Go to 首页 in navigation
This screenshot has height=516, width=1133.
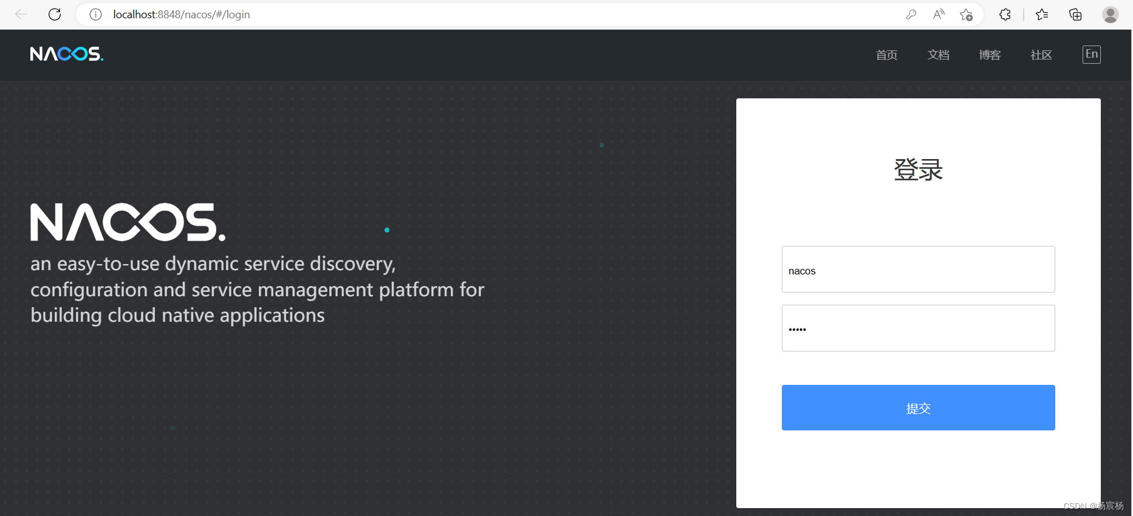point(887,55)
